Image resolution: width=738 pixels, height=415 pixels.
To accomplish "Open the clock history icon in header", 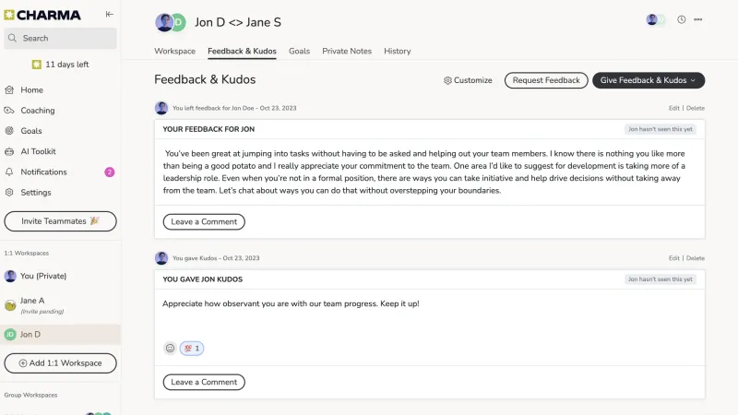I will [681, 19].
